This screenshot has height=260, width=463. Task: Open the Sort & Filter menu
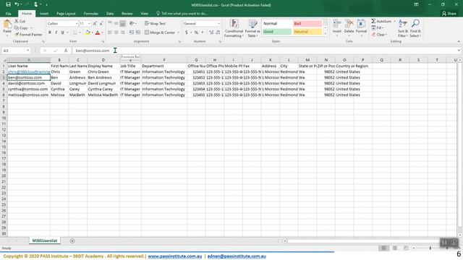coord(403,28)
